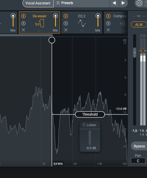Click the EQ 2 Mix slider
This screenshot has height=178, width=147.
[98, 20]
